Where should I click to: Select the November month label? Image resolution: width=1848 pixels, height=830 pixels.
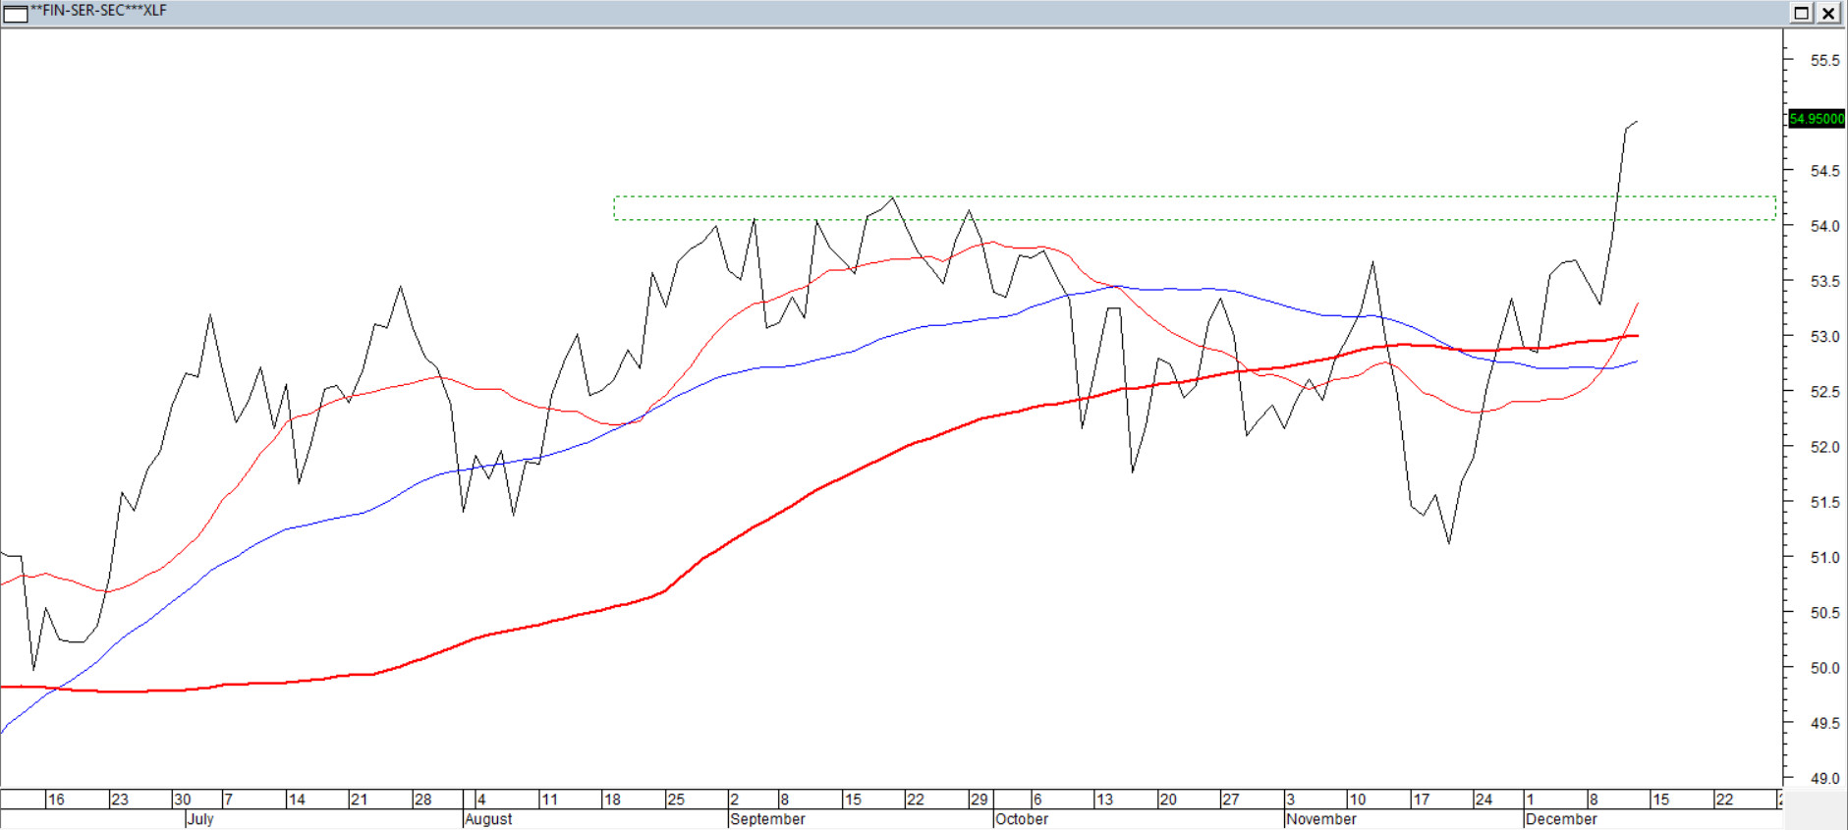1321,819
